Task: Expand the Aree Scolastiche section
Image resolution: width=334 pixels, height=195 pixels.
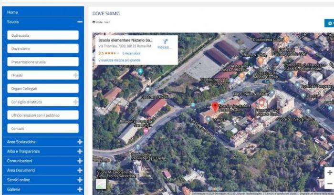Action: [80, 142]
